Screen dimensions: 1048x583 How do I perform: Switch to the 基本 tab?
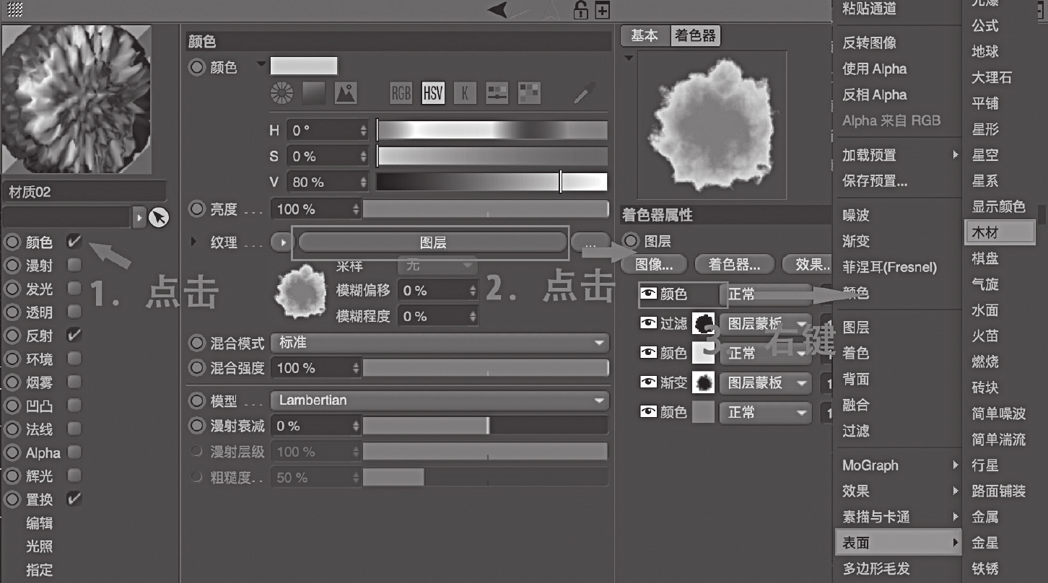644,35
